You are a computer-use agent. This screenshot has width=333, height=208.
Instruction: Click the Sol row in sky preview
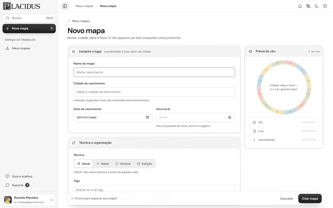point(284,122)
